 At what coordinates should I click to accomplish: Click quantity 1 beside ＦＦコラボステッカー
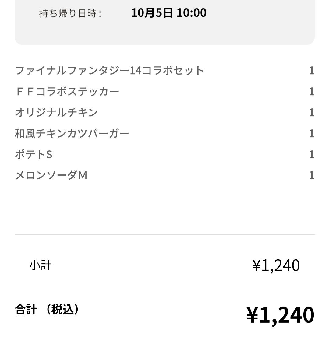(x=312, y=92)
